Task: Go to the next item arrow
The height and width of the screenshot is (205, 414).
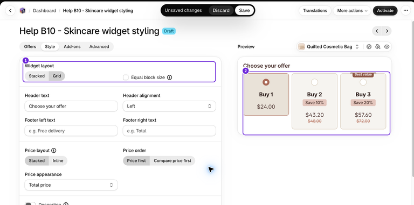Action: pyautogui.click(x=387, y=31)
